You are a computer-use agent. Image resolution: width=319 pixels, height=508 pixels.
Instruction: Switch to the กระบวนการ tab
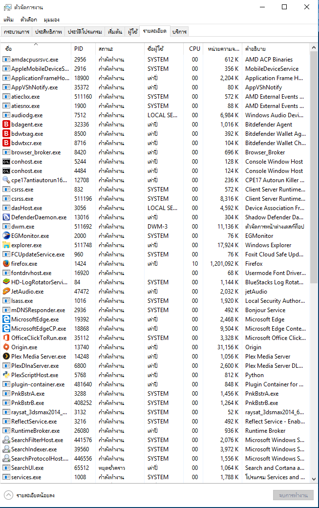tap(17, 32)
